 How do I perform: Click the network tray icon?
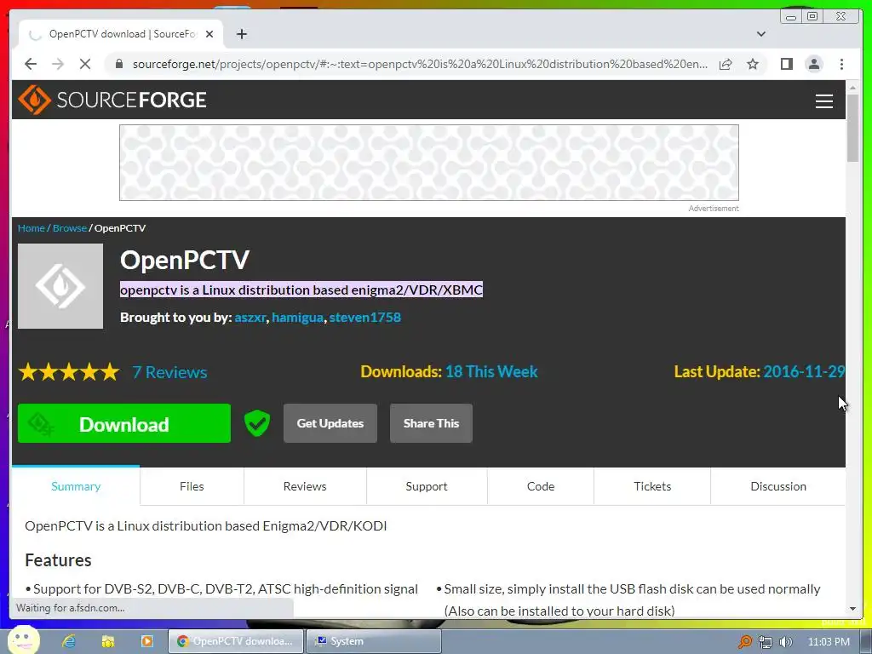coord(766,642)
